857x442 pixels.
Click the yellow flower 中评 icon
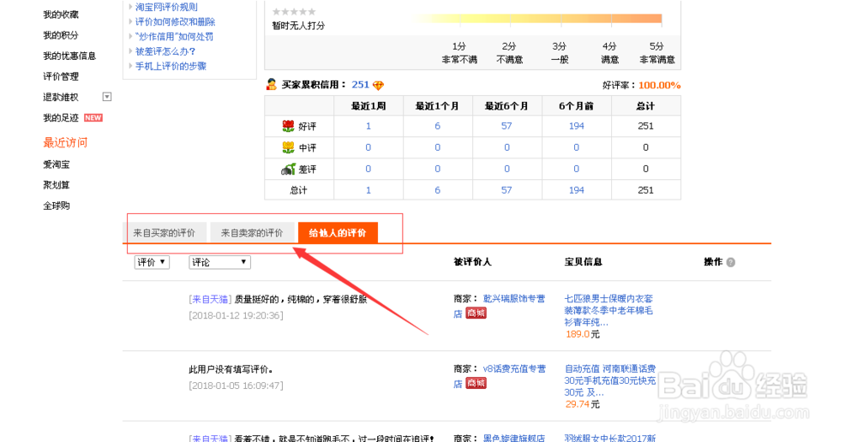[288, 147]
